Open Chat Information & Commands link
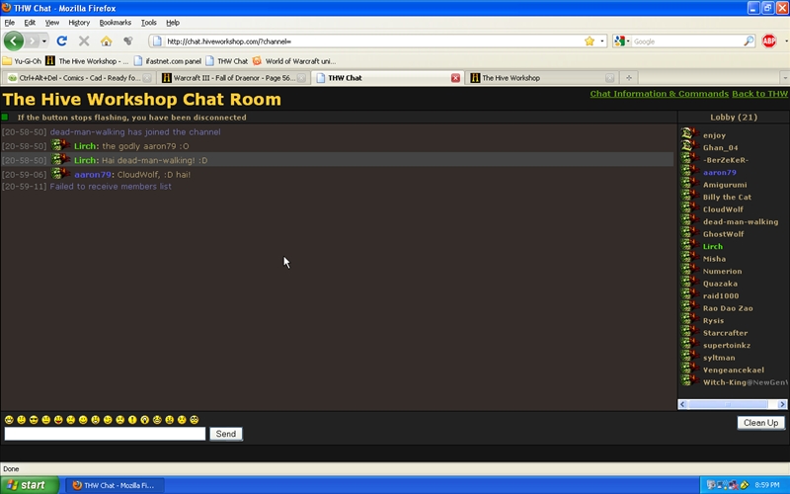The image size is (790, 494). coord(659,94)
